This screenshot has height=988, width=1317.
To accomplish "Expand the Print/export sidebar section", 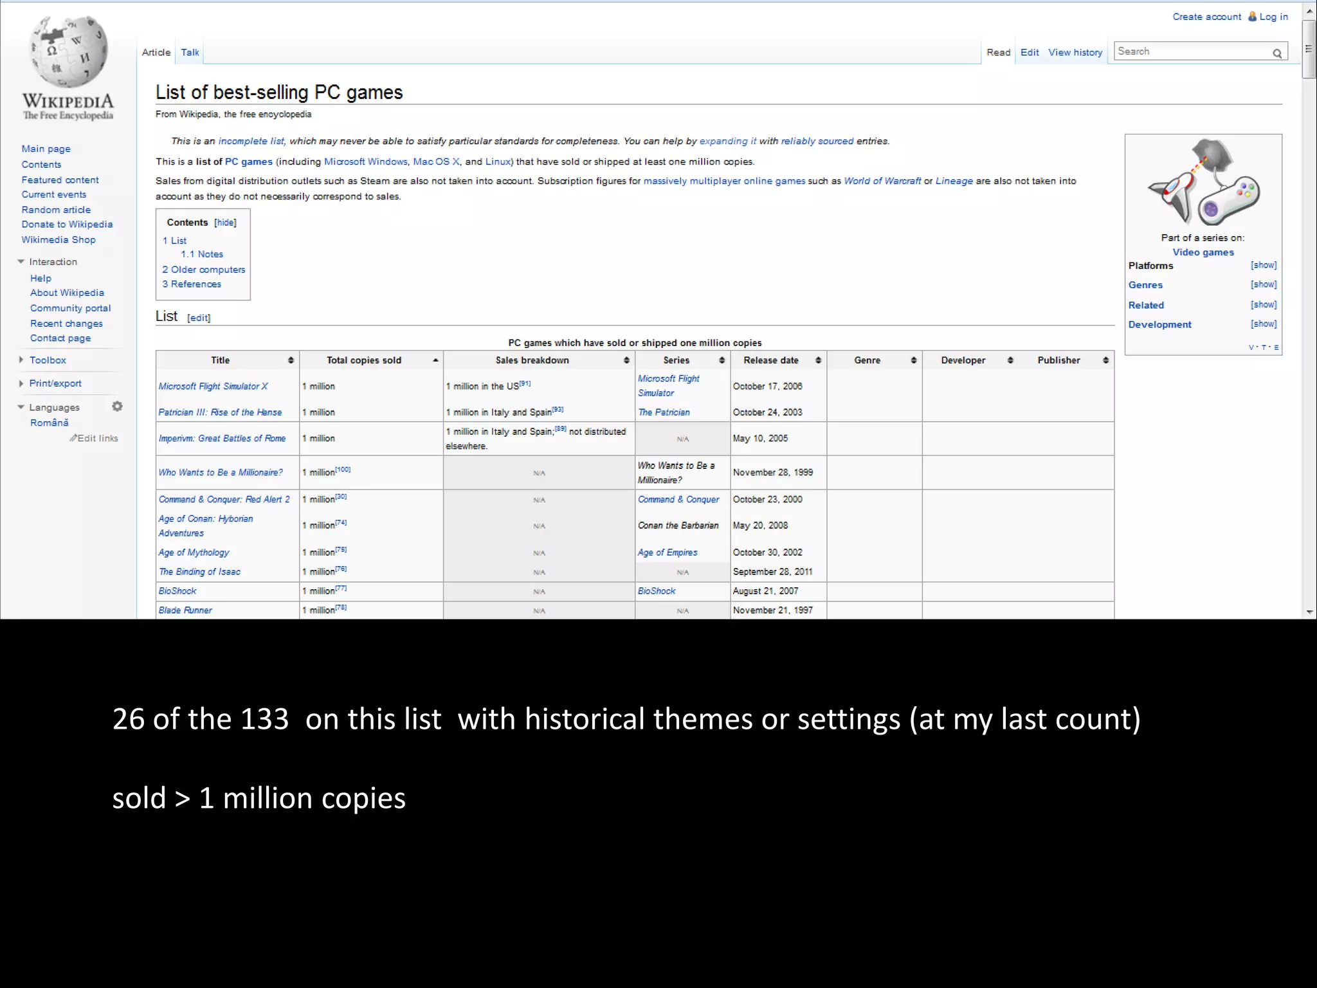I will click(x=21, y=383).
